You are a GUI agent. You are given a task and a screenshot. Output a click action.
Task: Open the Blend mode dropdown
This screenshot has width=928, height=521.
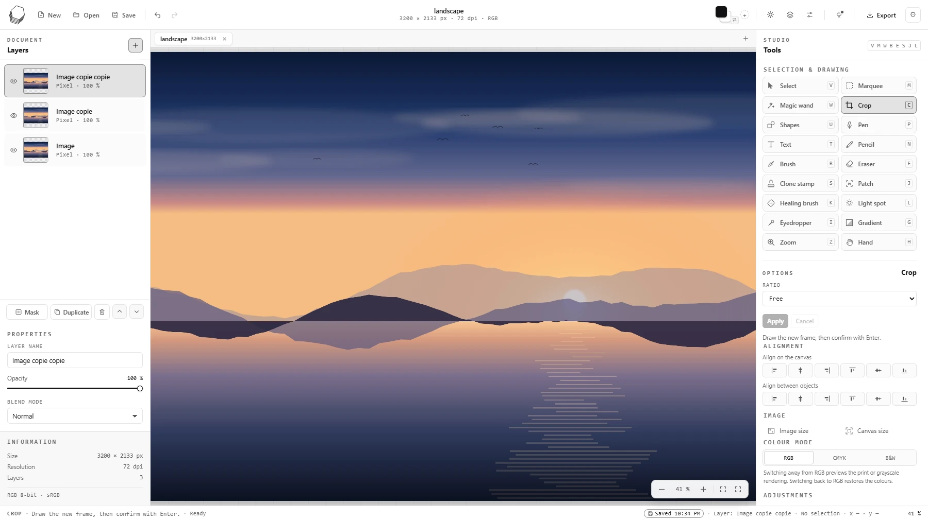(75, 416)
